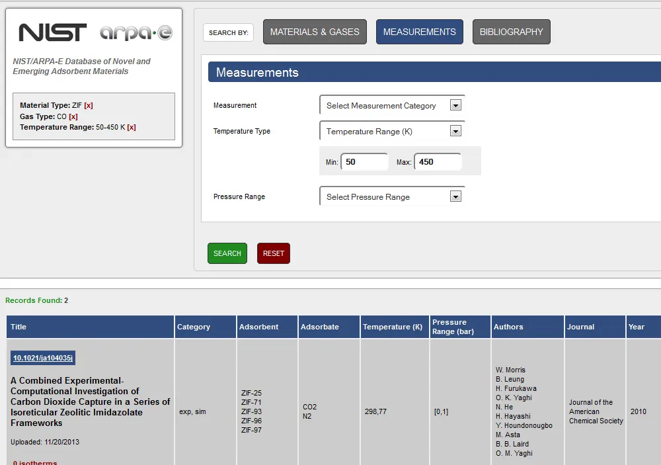Sort results by Title column header
The image size is (661, 465).
coord(19,327)
